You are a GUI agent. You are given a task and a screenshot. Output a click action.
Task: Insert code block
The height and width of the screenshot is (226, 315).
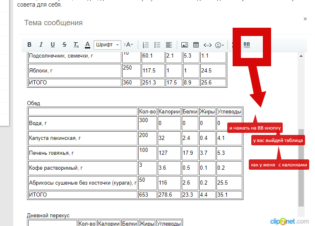(x=208, y=45)
